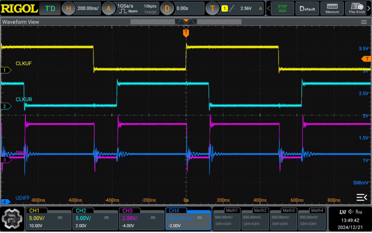Screen dimensions: 372x233
Task: Open the 200.00ns timebase setting
Action: [x=88, y=8]
